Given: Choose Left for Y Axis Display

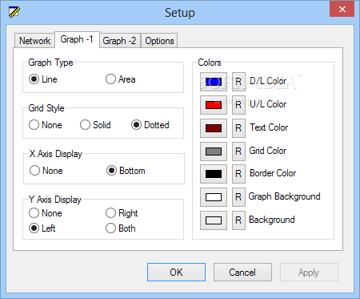Looking at the screenshot, I should pyautogui.click(x=42, y=228).
